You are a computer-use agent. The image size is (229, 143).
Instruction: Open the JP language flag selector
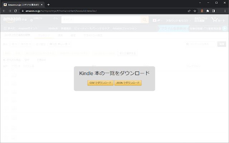click(x=157, y=20)
